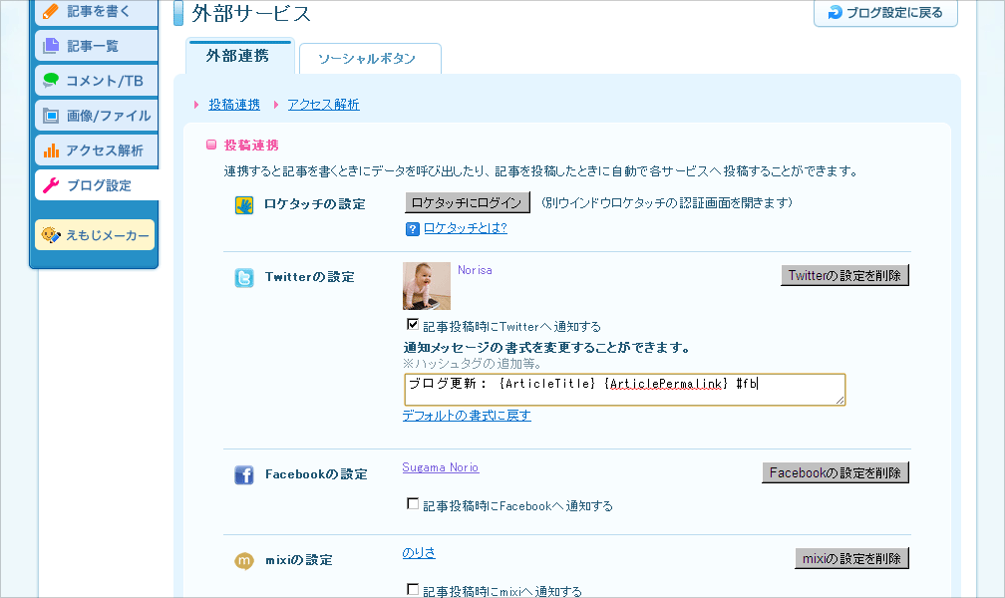Image resolution: width=1005 pixels, height=598 pixels.
Task: Click the 画像/ファイル picture icon
Action: 51,116
